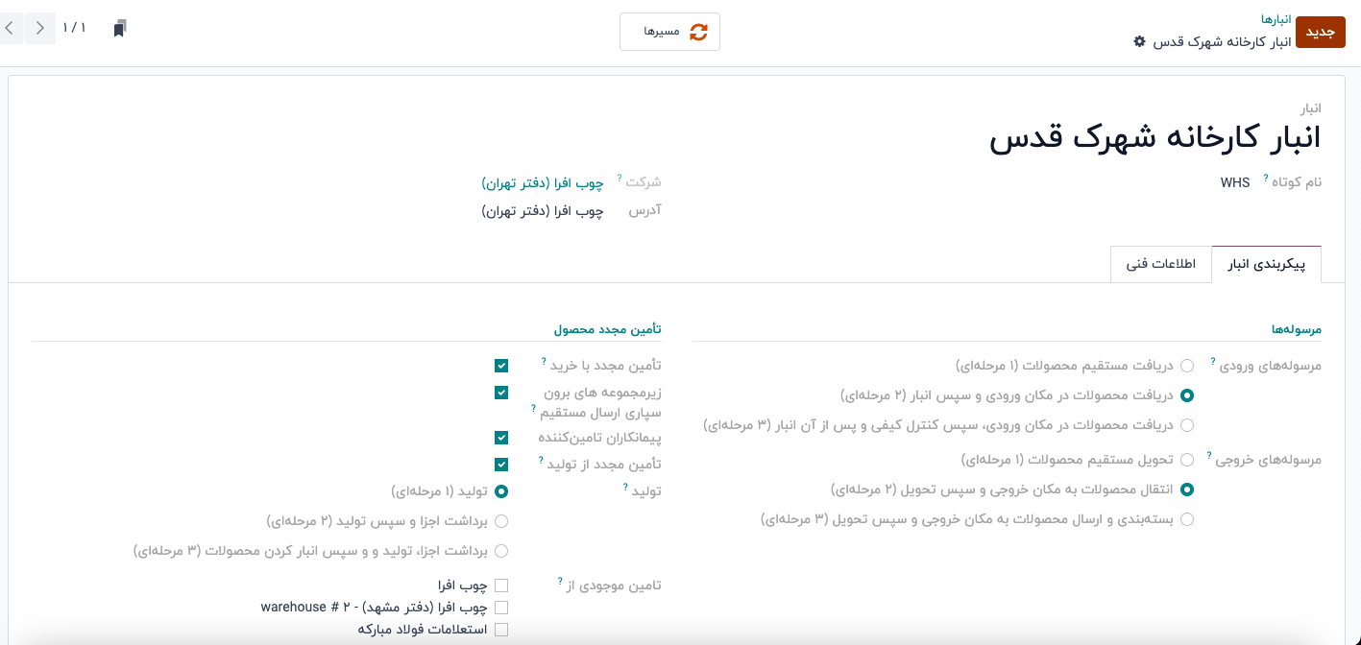The image size is (1361, 645).
Task: Select برداشت اجزا و سپس تولید (۲ مرحله‌ای)
Action: coord(501,521)
